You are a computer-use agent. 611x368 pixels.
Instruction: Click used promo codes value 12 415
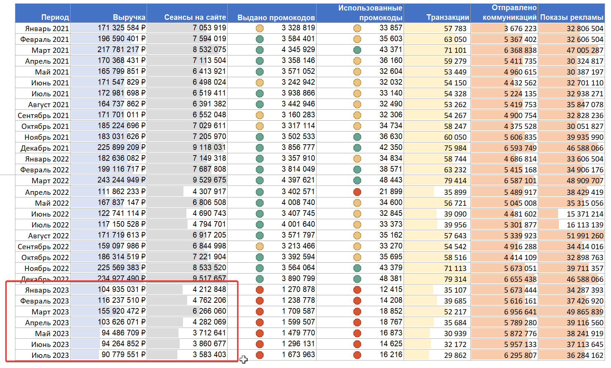391,289
